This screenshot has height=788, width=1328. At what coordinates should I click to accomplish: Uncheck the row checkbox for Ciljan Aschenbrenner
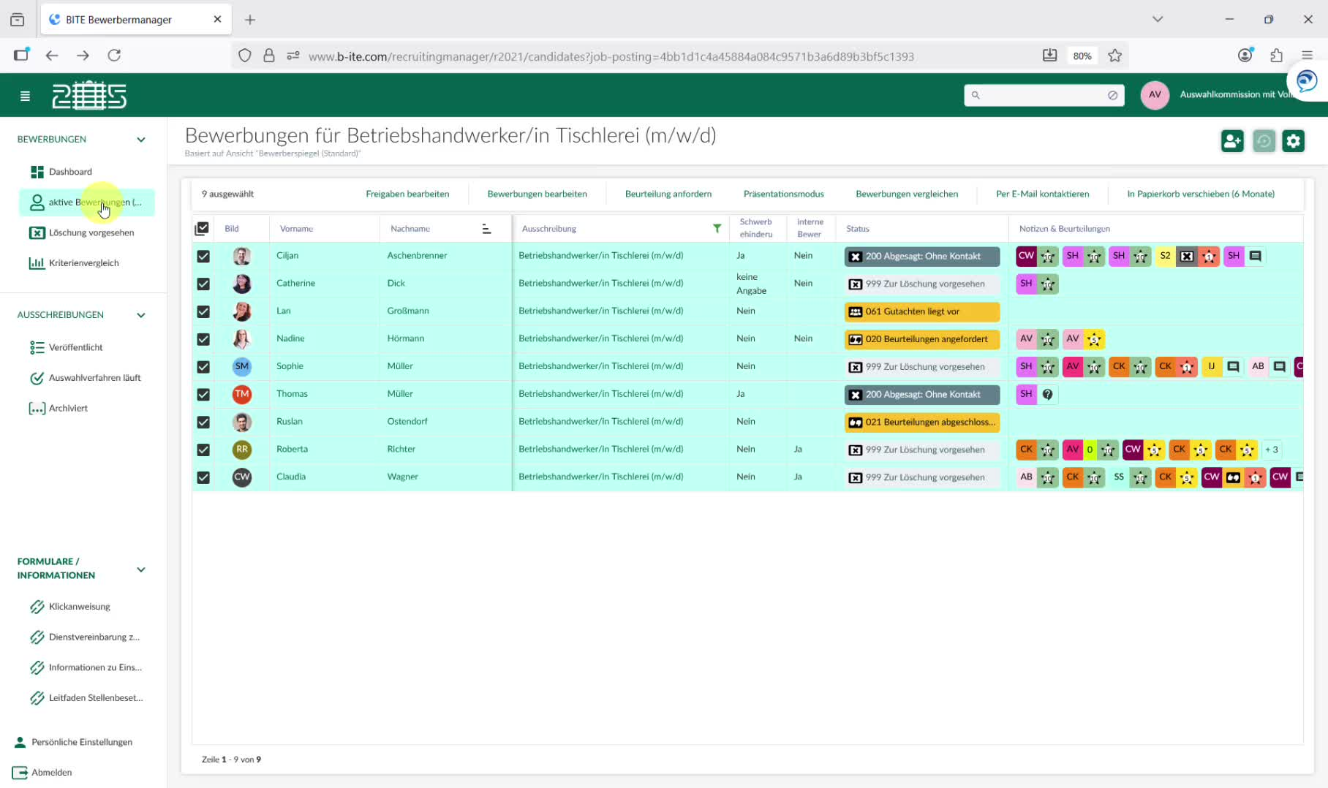[x=203, y=256]
